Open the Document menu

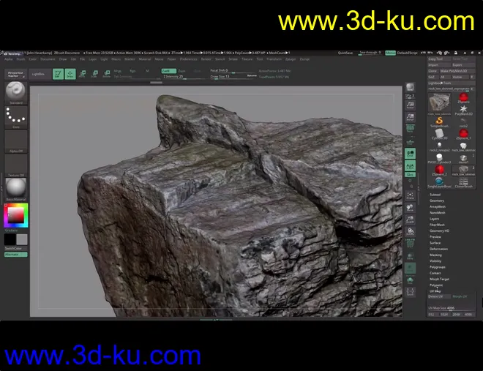48,59
